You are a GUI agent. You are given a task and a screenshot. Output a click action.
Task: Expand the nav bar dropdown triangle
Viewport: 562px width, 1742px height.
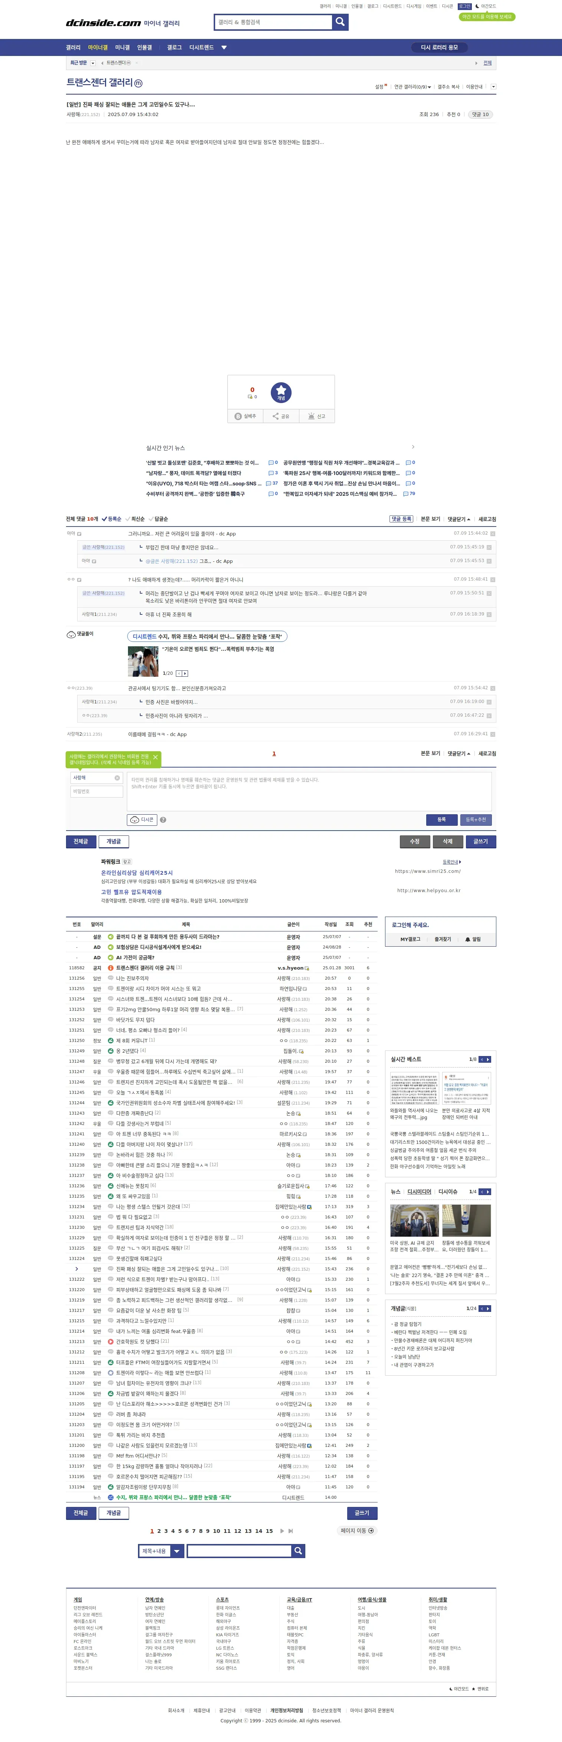[x=224, y=47]
